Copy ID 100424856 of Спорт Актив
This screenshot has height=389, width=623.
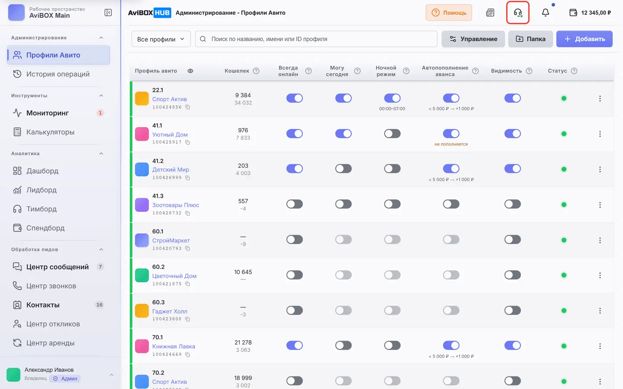(188, 107)
